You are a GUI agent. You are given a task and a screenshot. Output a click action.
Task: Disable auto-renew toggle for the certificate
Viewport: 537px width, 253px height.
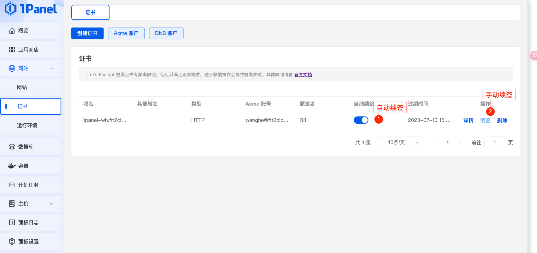(361, 120)
